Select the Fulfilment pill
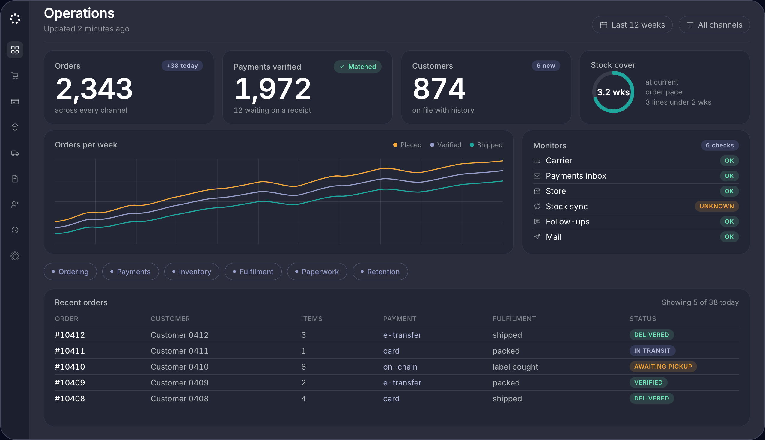 click(x=253, y=272)
